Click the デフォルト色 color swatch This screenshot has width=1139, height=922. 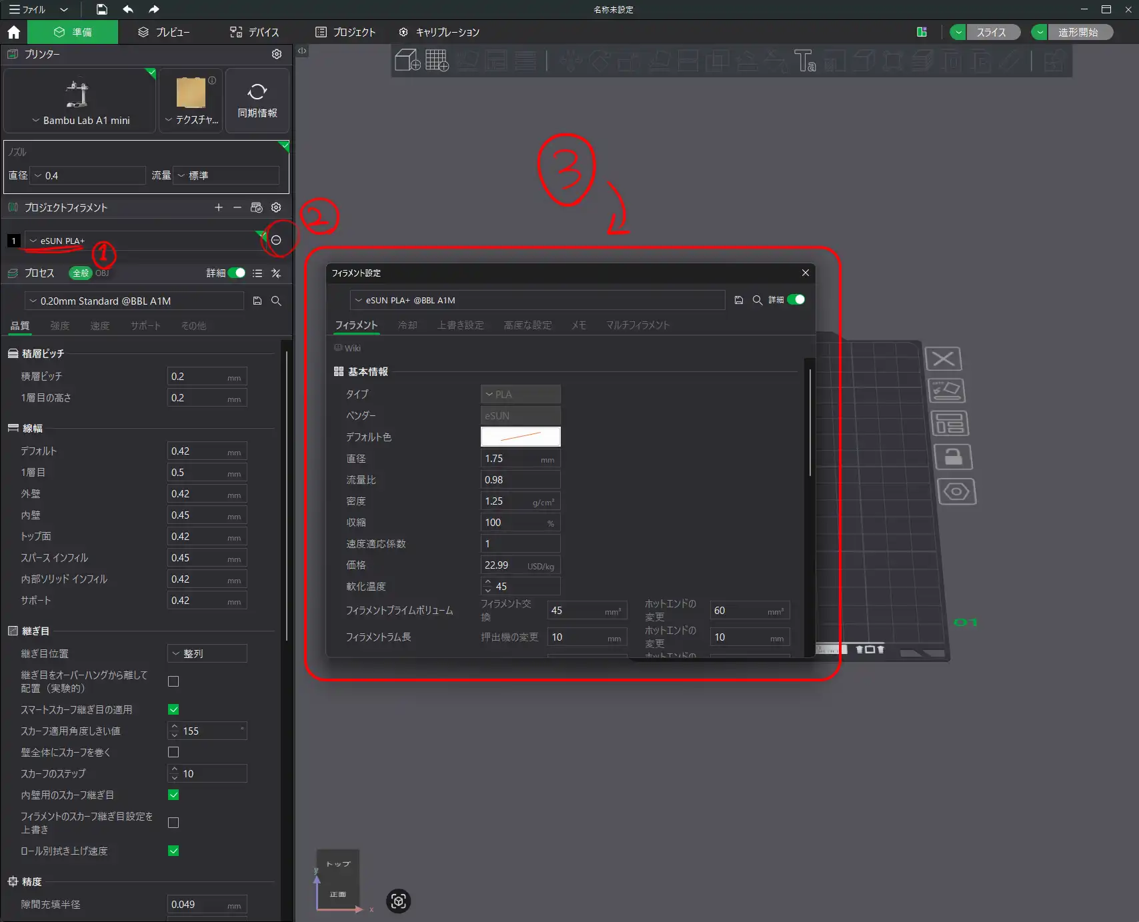point(520,437)
